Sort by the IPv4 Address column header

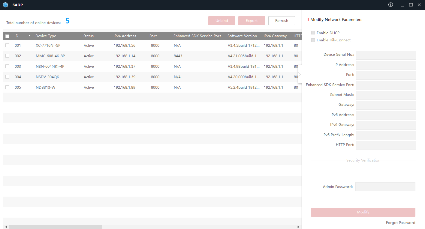[125, 36]
